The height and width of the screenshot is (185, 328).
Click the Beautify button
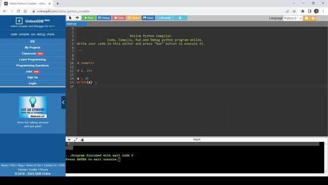tap(164, 18)
